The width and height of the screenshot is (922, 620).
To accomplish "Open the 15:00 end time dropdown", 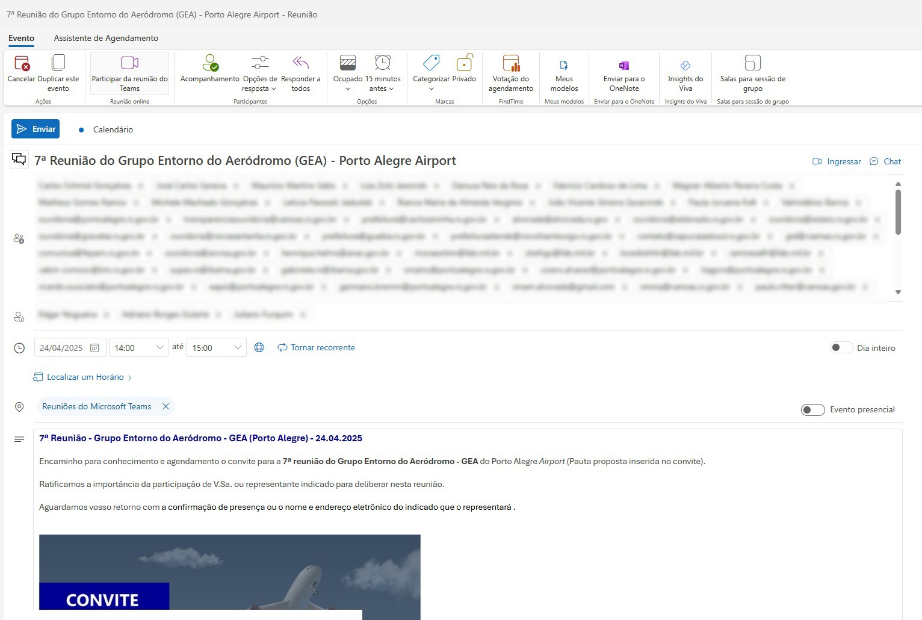I will click(237, 347).
